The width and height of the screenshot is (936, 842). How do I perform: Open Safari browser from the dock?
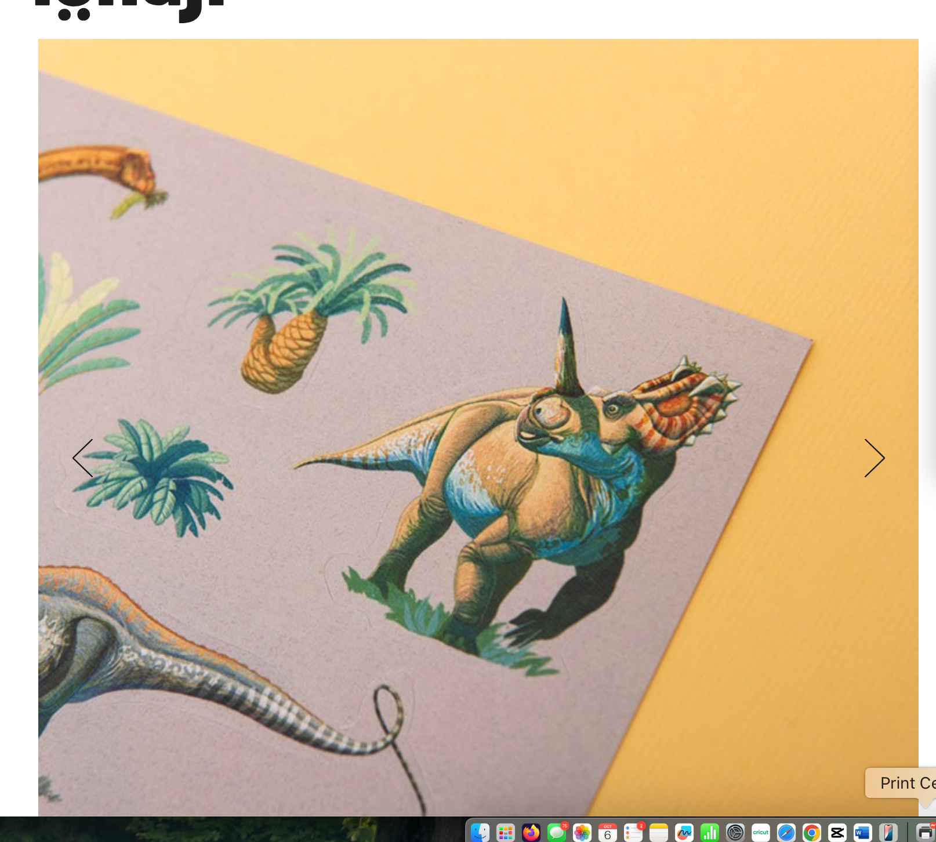[786, 833]
